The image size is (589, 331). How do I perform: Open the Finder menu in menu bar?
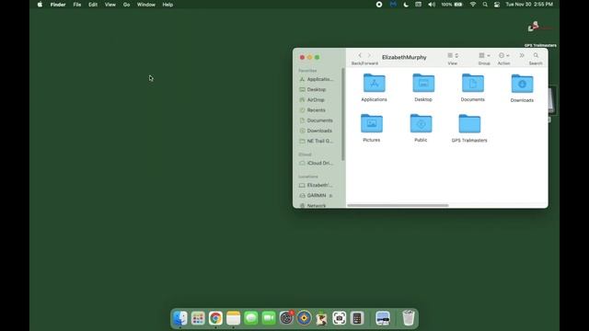point(58,5)
